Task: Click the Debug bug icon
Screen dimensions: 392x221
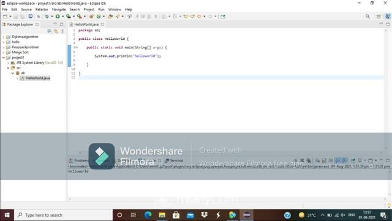Action: (47, 17)
